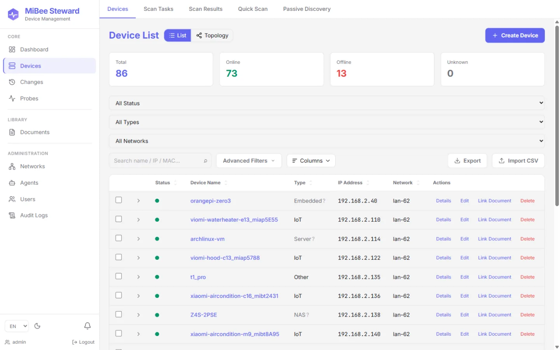Click Import CSV
The width and height of the screenshot is (560, 350).
[x=518, y=161]
